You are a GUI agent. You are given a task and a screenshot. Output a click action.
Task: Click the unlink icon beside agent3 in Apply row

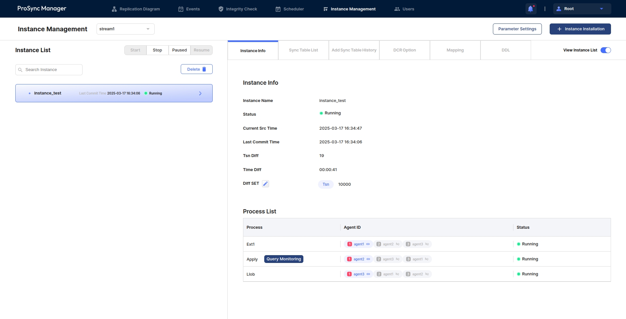coord(398,259)
